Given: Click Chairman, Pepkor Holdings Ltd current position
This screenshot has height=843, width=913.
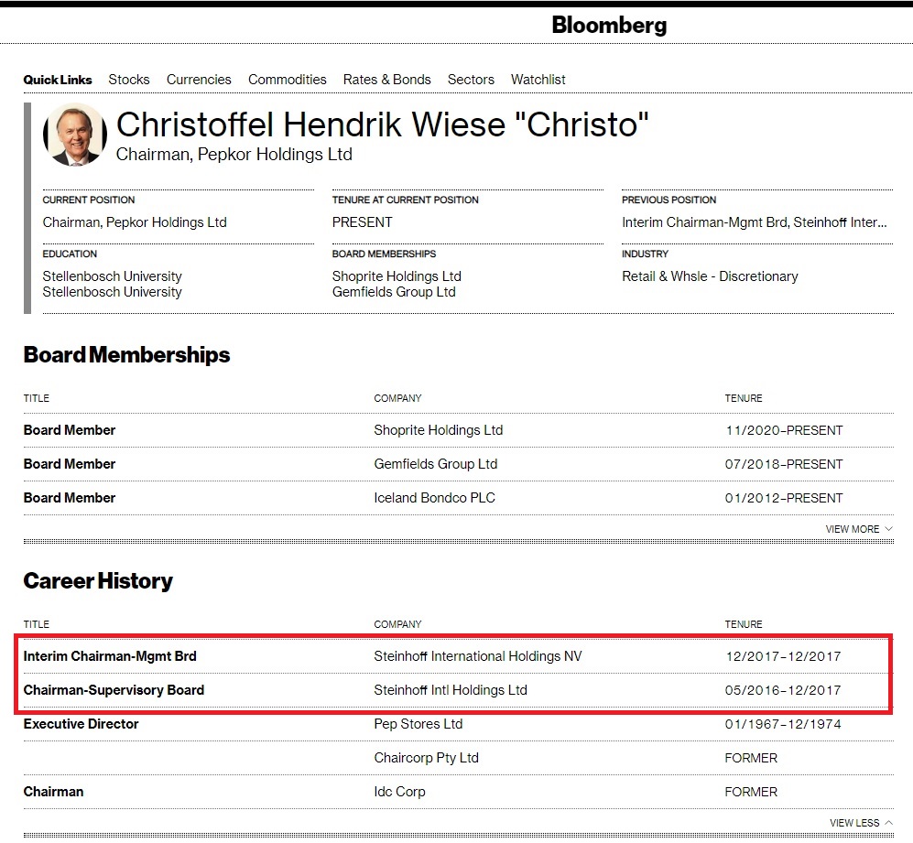Looking at the screenshot, I should [135, 222].
